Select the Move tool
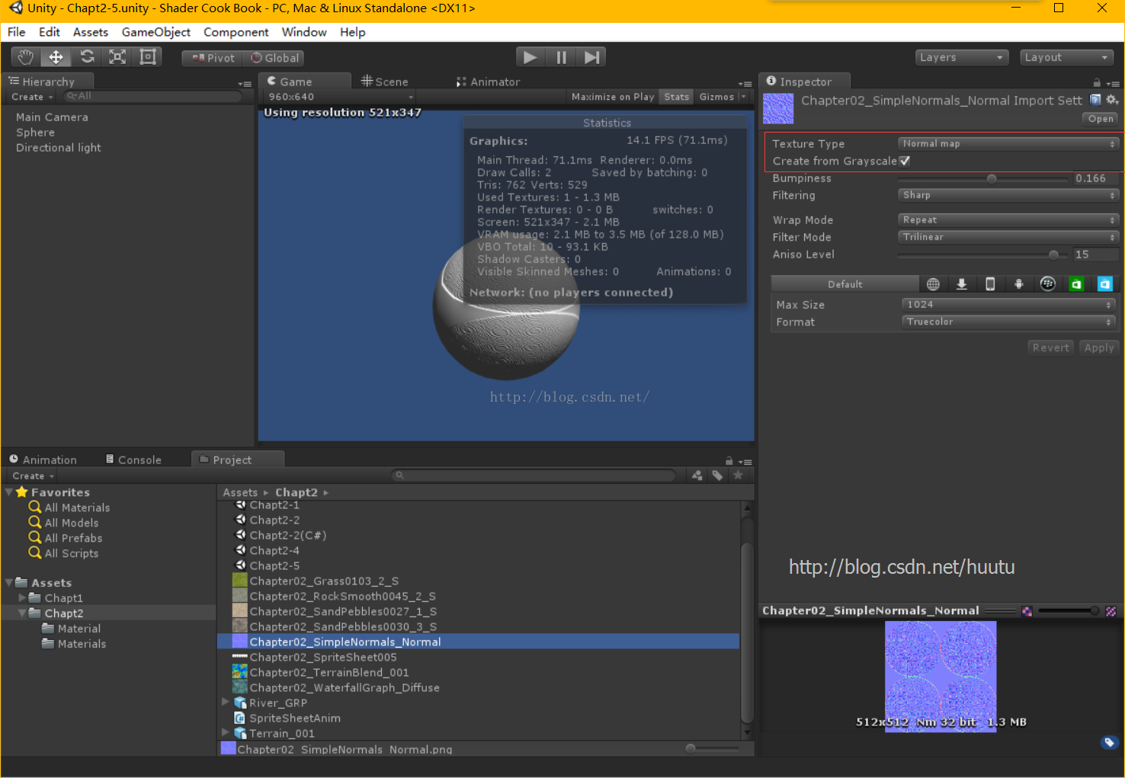This screenshot has height=778, width=1125. coord(56,57)
